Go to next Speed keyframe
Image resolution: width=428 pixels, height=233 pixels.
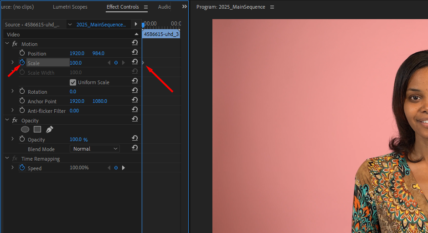click(x=124, y=168)
